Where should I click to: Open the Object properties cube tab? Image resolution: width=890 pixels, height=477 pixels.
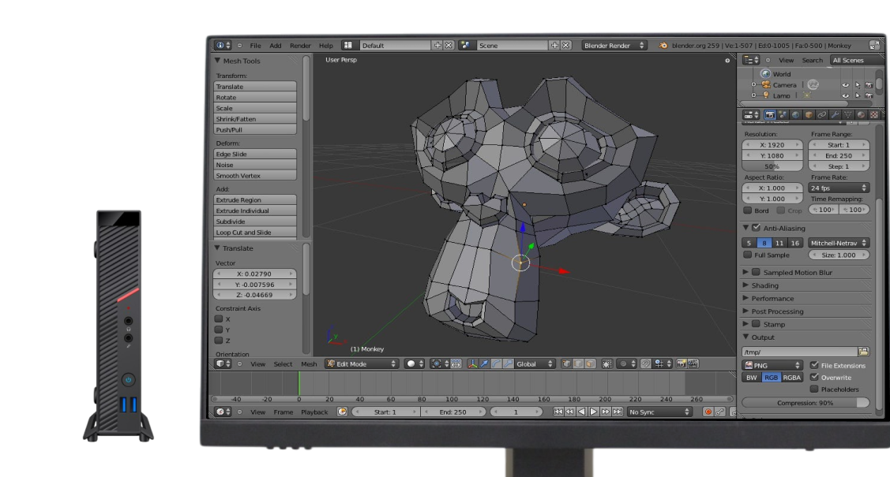coord(808,114)
